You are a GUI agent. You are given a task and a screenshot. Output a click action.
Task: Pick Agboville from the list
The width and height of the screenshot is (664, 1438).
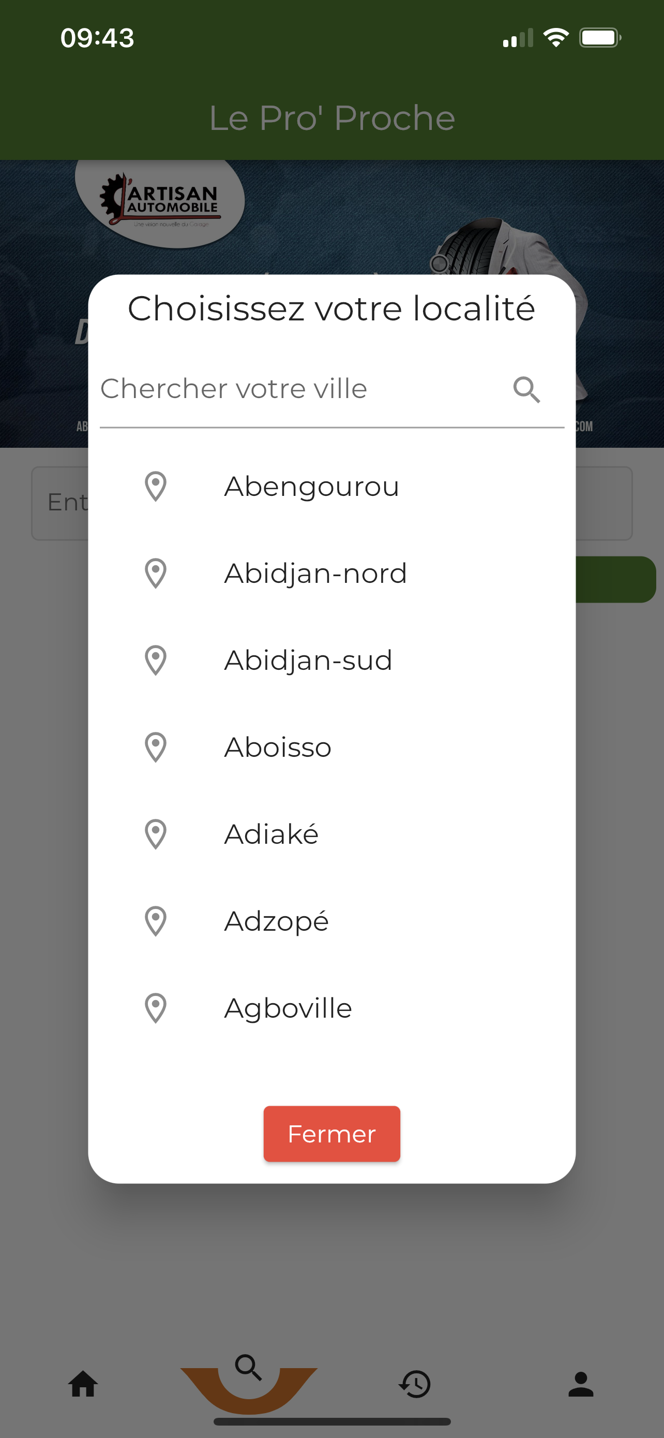pos(288,1008)
